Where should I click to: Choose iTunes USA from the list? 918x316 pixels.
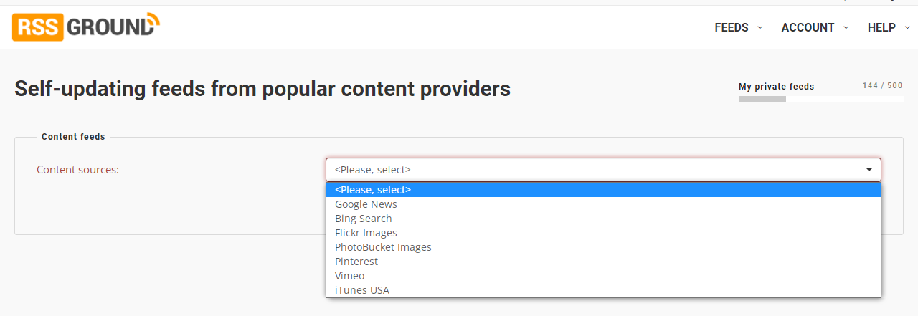coord(603,290)
